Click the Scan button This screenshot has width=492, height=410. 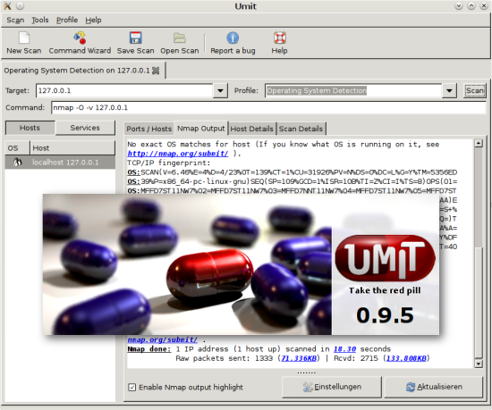[x=474, y=91]
